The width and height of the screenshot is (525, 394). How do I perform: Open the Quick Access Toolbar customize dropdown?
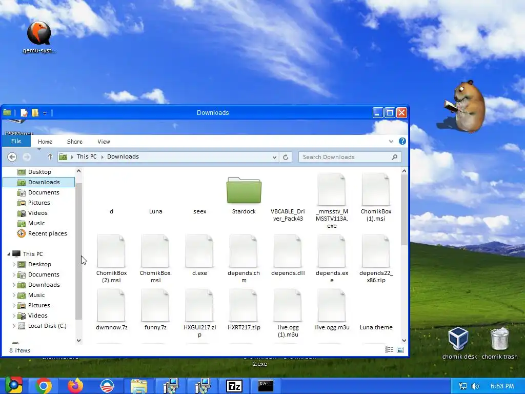click(45, 113)
